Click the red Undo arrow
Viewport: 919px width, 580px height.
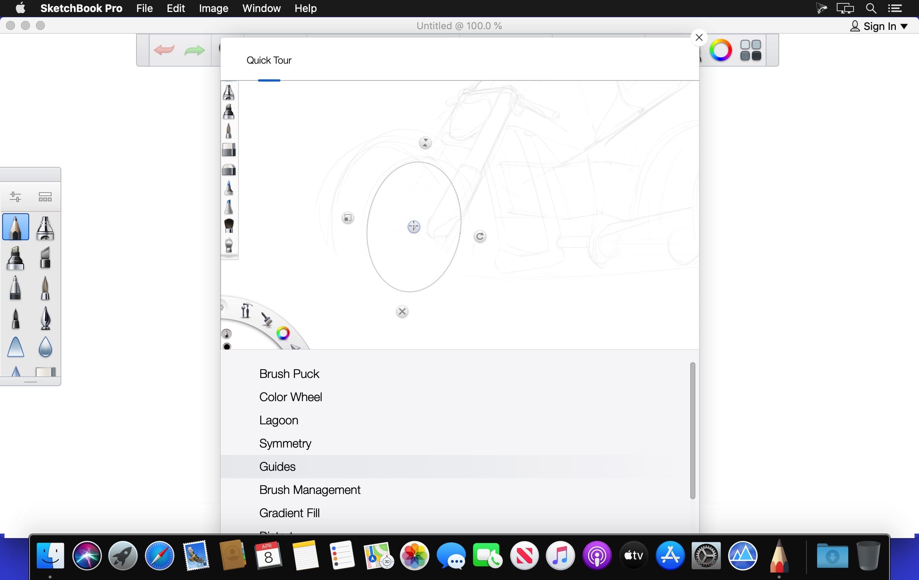pyautogui.click(x=164, y=50)
